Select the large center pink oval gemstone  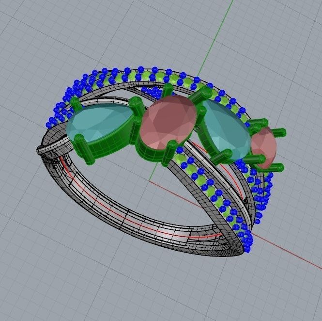point(169,123)
